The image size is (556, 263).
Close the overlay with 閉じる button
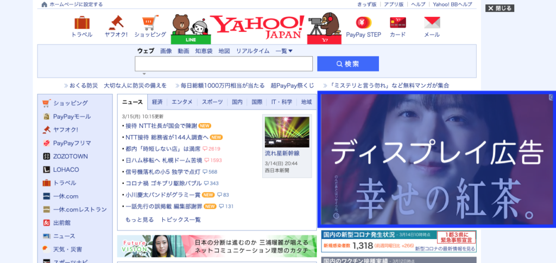(500, 8)
